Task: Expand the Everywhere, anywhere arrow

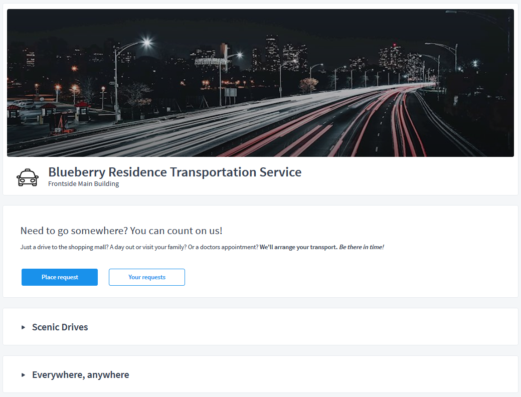Action: tap(23, 375)
